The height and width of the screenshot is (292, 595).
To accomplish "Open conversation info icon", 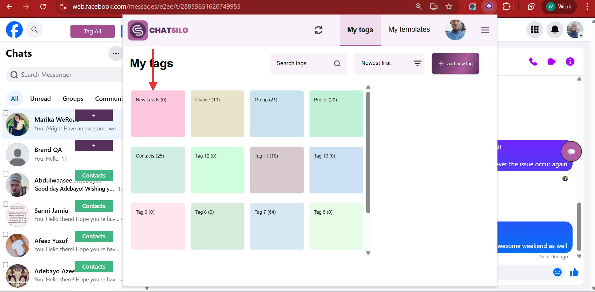I will [570, 62].
